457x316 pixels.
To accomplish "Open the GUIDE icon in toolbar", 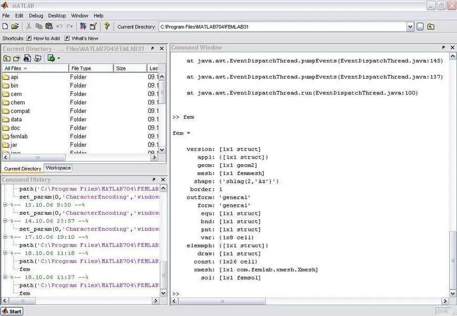I will (94, 26).
